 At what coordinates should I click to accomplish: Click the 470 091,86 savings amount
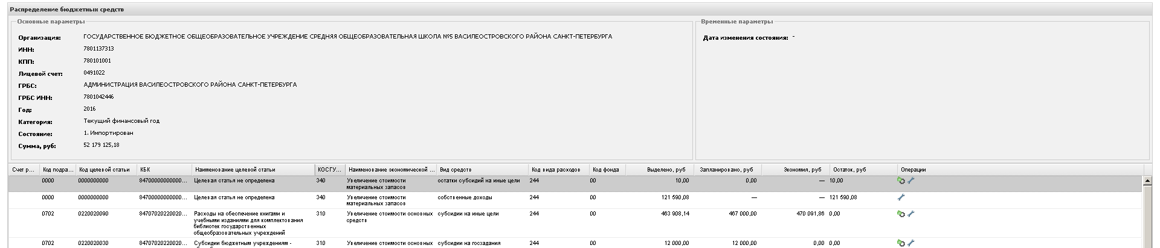810,214
